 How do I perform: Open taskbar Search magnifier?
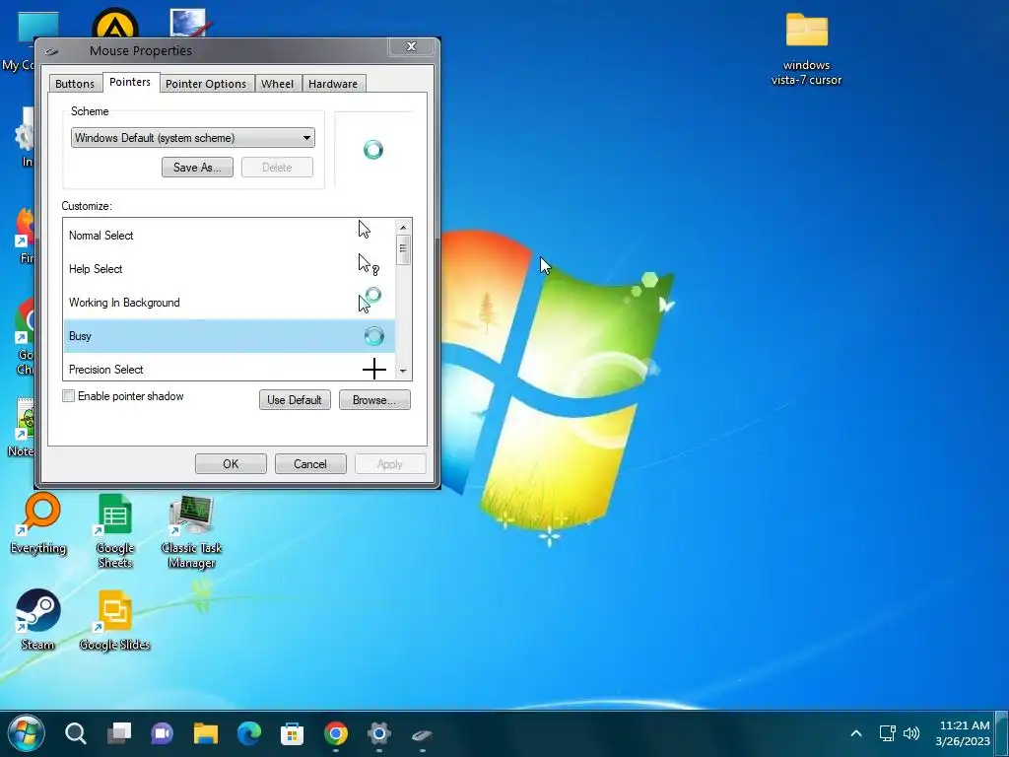(x=75, y=733)
